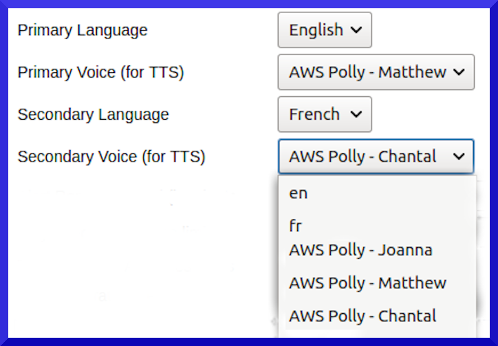Click the Primary Voice (for TTS) label

coord(100,72)
